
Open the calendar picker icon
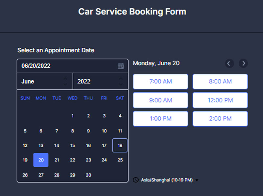(121, 66)
